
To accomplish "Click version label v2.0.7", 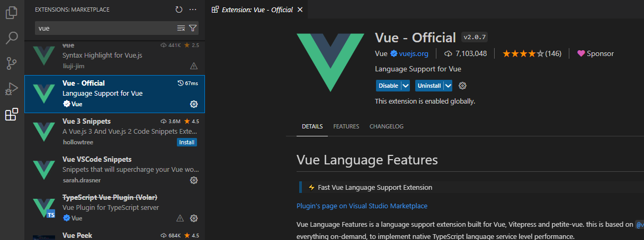I will coord(475,37).
